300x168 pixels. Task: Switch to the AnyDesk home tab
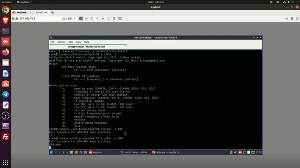20,13
